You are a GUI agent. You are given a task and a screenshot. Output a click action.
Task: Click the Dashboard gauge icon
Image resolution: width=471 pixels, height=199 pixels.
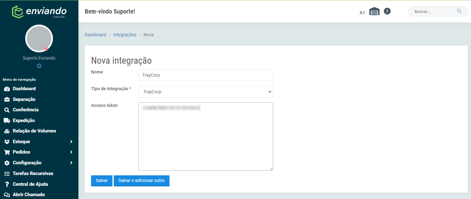point(7,89)
